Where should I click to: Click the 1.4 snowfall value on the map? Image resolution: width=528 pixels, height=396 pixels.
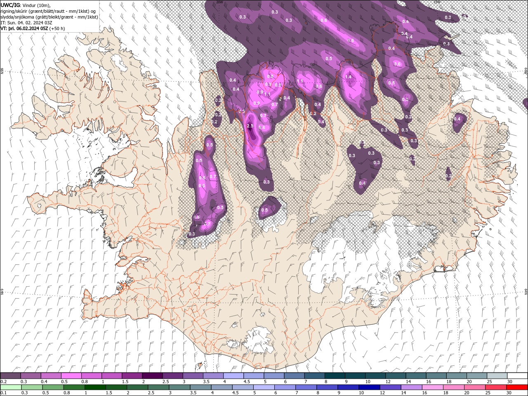click(348, 77)
